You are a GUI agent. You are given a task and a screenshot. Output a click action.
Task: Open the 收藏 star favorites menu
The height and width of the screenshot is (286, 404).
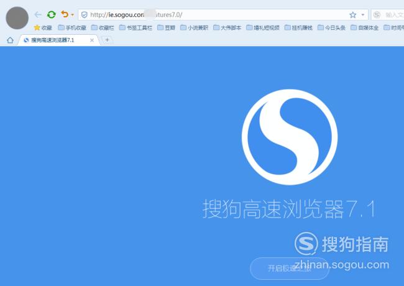(x=43, y=27)
